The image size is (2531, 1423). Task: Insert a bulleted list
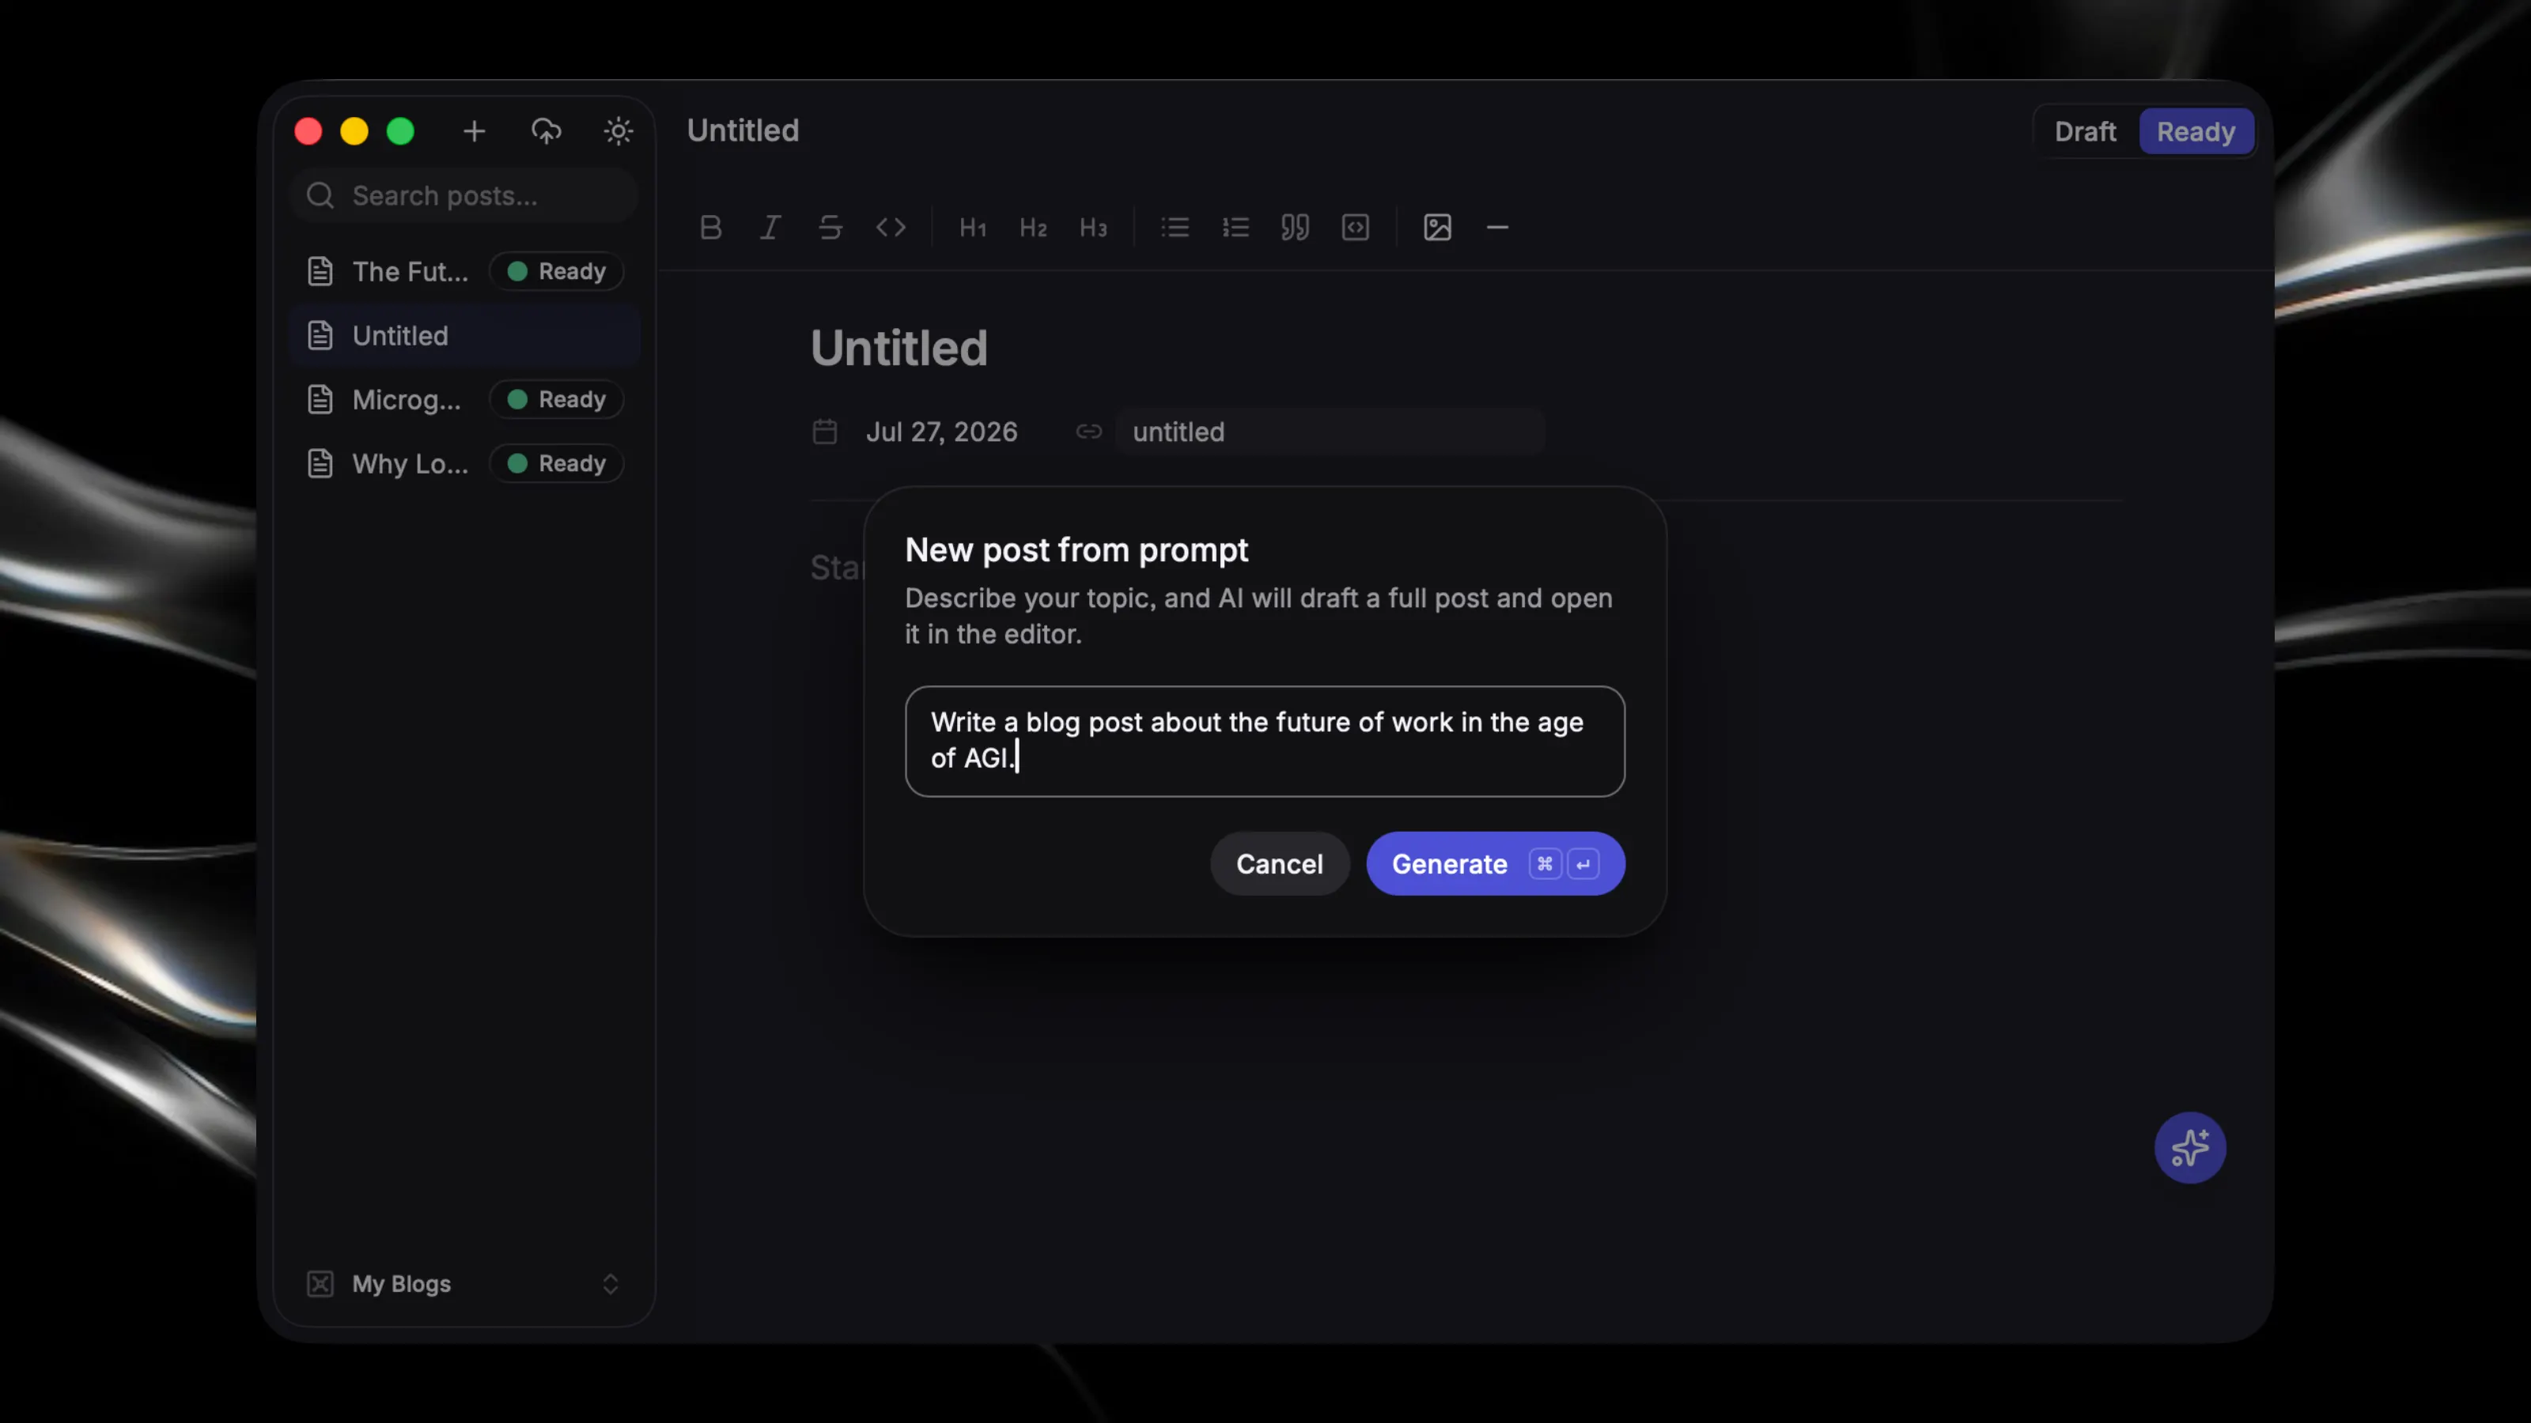tap(1175, 228)
